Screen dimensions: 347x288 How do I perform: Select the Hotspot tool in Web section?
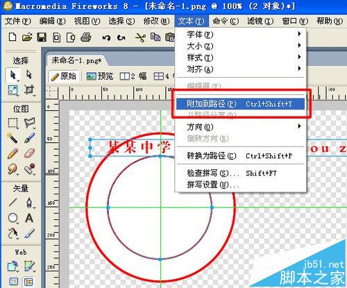pyautogui.click(x=12, y=266)
